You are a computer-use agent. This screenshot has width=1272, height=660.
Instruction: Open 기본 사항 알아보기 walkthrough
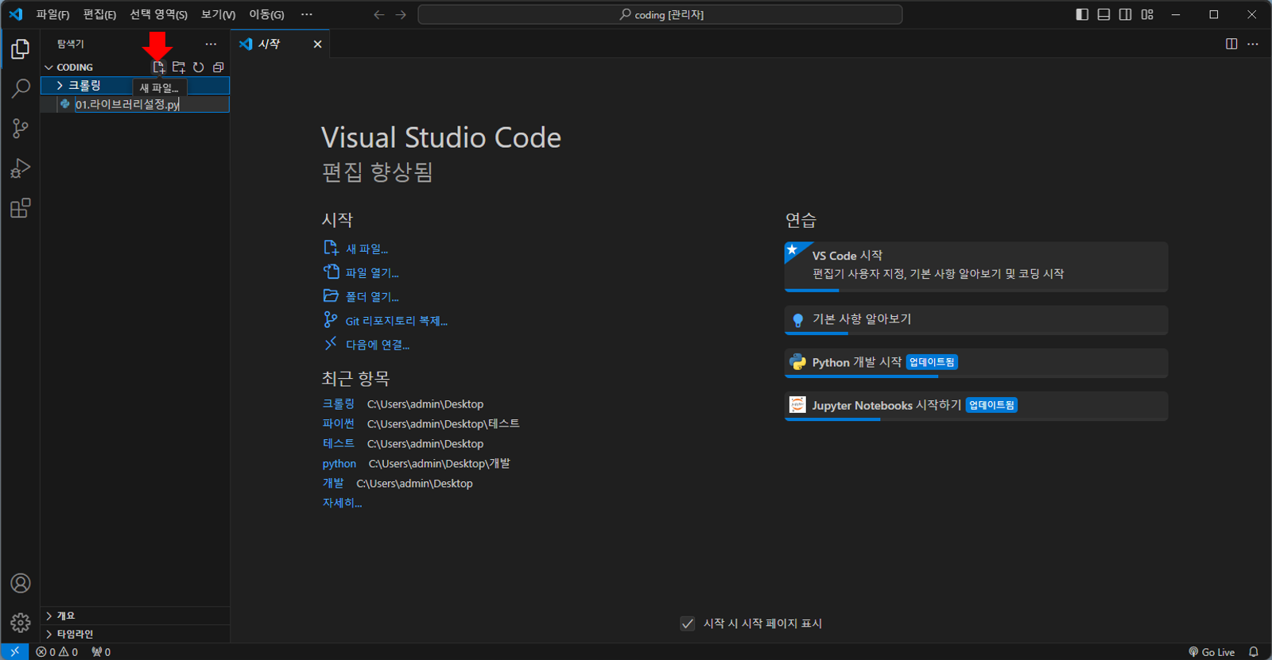(x=975, y=320)
